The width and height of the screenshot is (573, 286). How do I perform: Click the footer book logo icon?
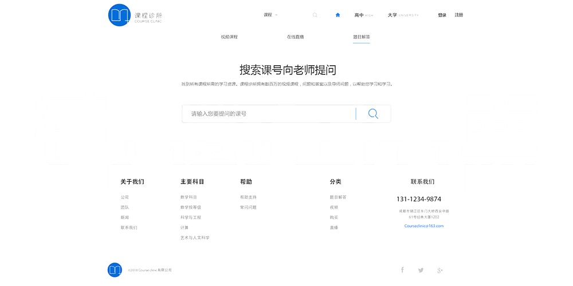[115, 270]
